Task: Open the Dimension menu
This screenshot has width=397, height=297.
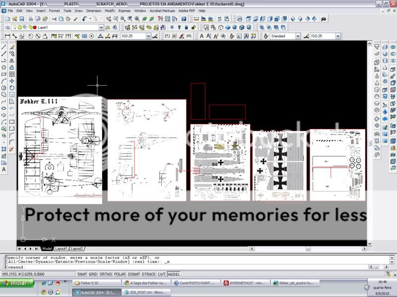Action: point(93,10)
